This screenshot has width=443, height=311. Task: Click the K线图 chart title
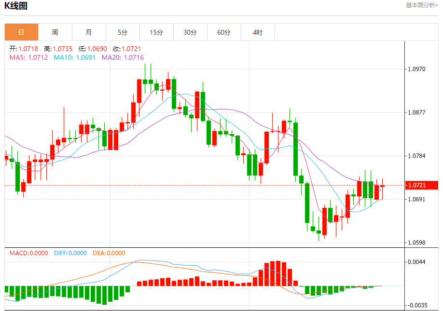[x=16, y=6]
